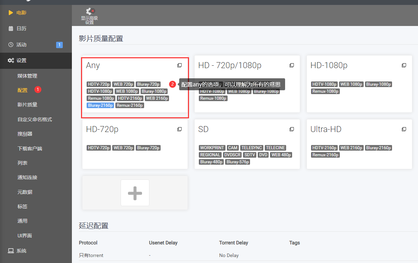The width and height of the screenshot is (418, 263).
Task: Open 列表 lists settings page
Action: point(22,163)
